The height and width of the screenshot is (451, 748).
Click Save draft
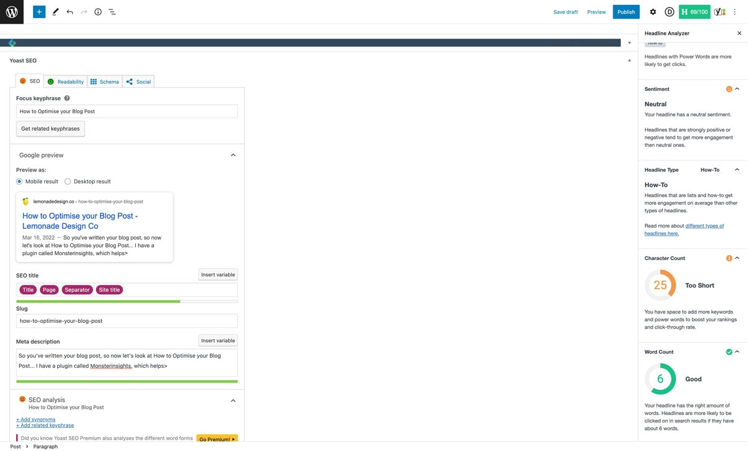click(x=565, y=12)
